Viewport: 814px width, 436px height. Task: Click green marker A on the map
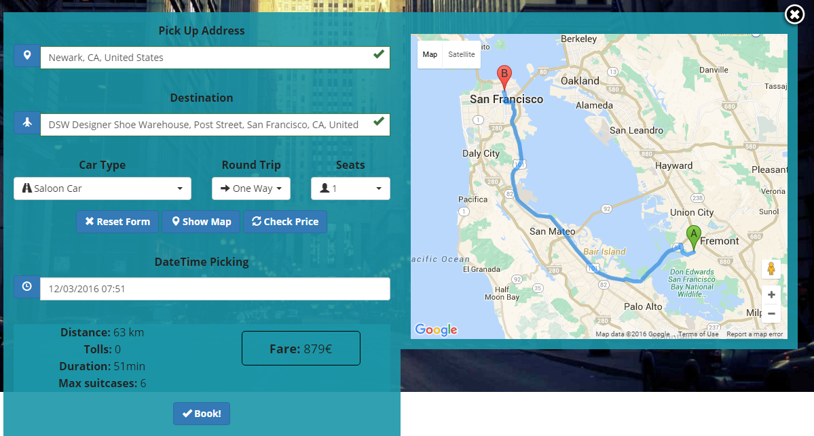[x=694, y=237]
